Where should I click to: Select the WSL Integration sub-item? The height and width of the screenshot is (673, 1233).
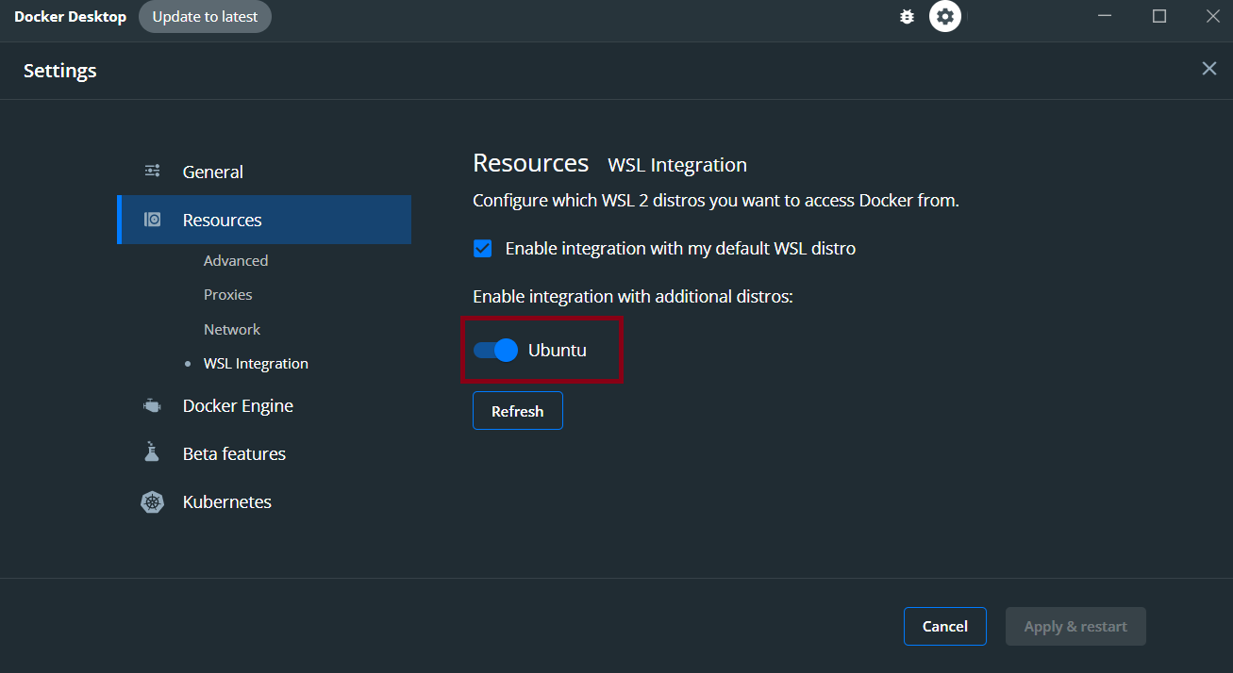point(256,364)
